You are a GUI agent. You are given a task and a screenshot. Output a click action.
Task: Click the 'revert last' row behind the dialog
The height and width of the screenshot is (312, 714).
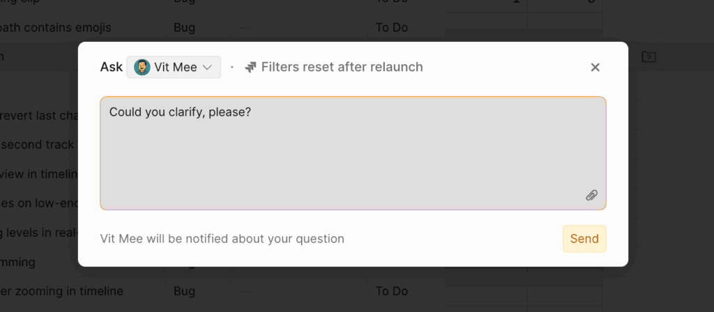point(38,116)
